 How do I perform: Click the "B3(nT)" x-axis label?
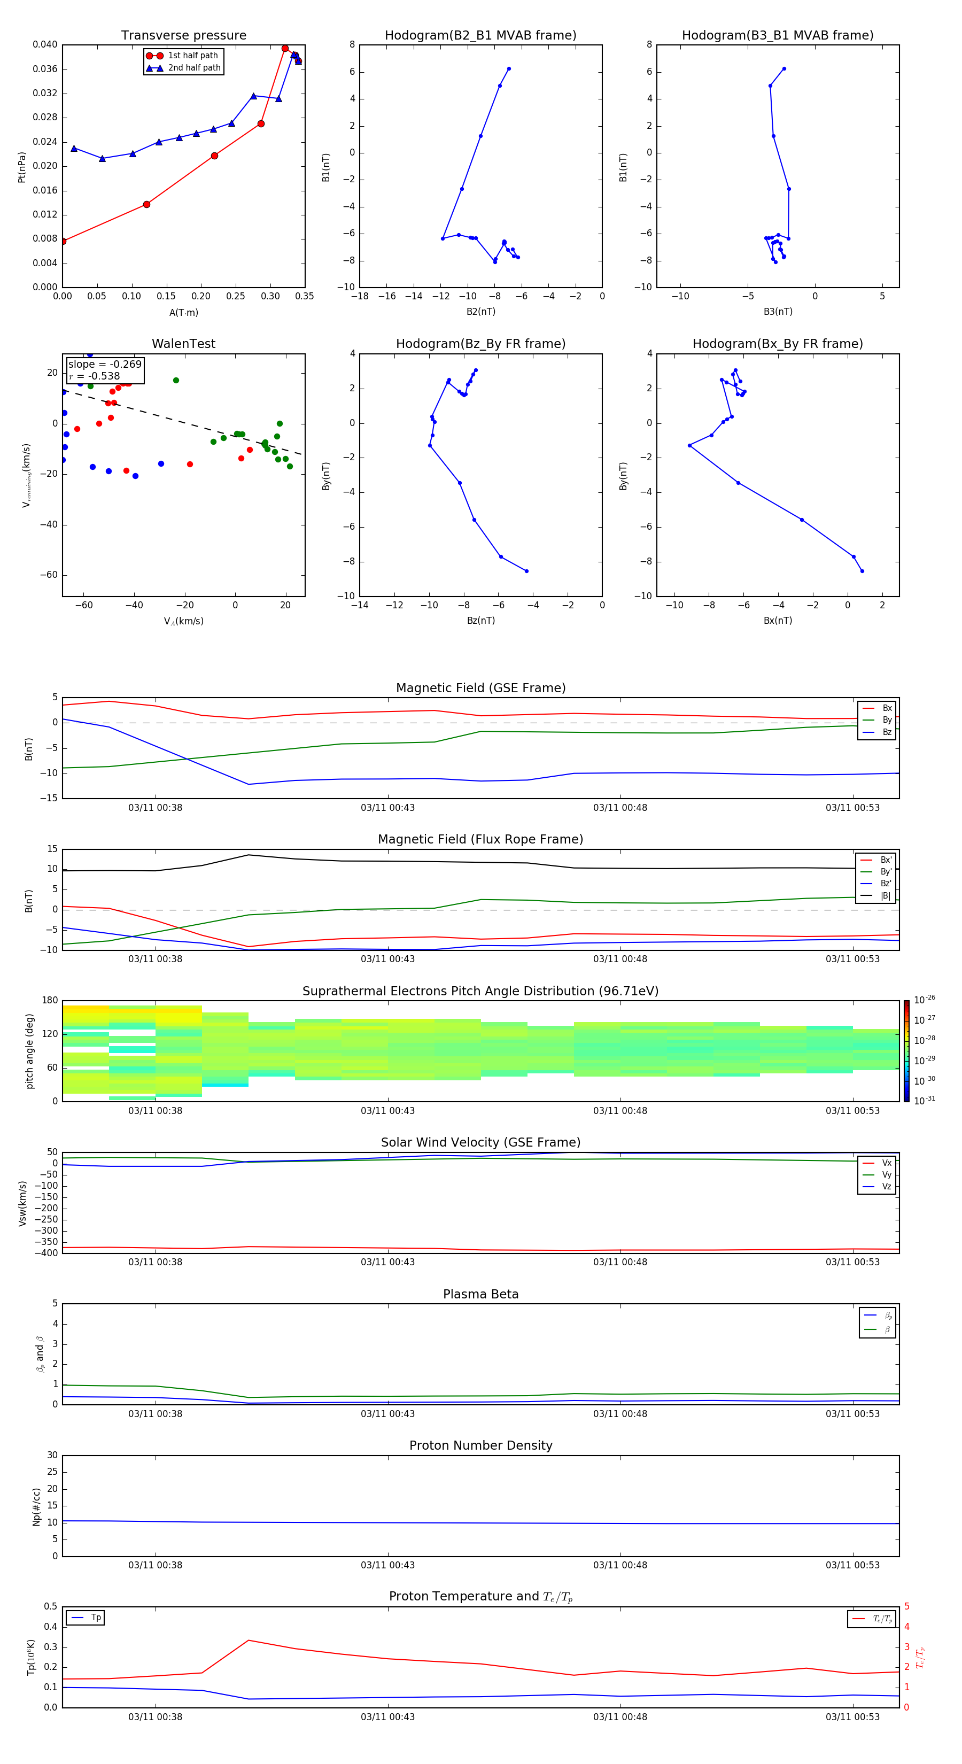(x=778, y=312)
